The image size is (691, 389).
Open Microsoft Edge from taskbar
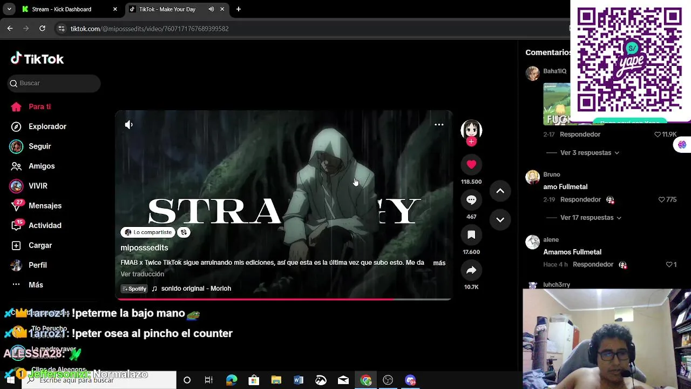(x=232, y=380)
